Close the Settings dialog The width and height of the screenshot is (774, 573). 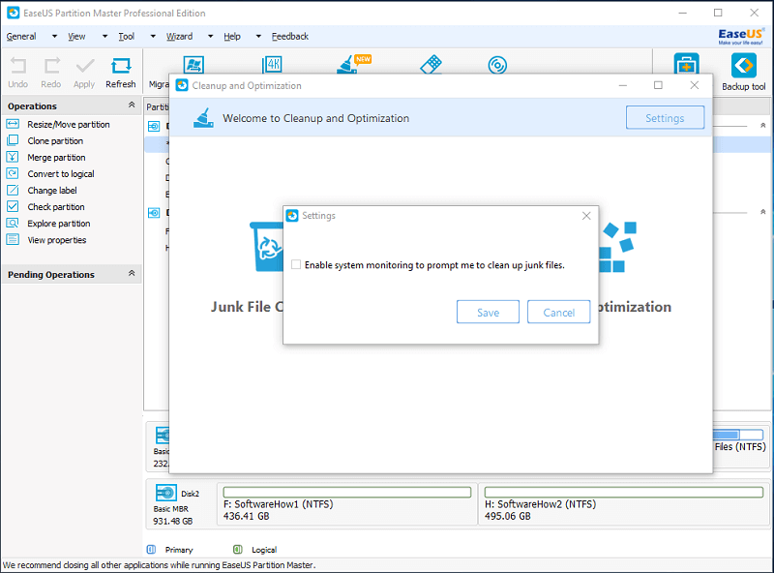click(586, 216)
